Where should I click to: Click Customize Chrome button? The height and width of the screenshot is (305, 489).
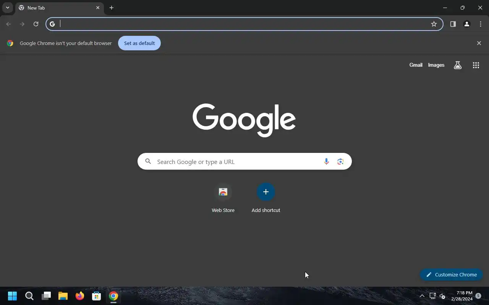[x=452, y=274]
